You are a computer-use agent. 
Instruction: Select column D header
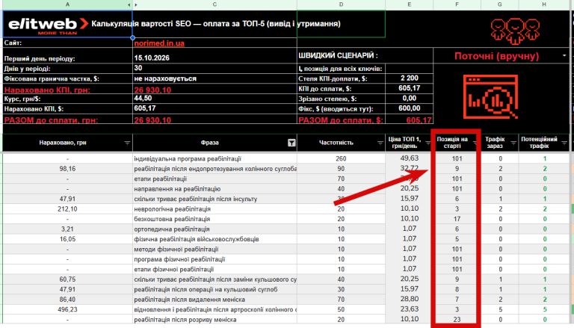click(341, 4)
